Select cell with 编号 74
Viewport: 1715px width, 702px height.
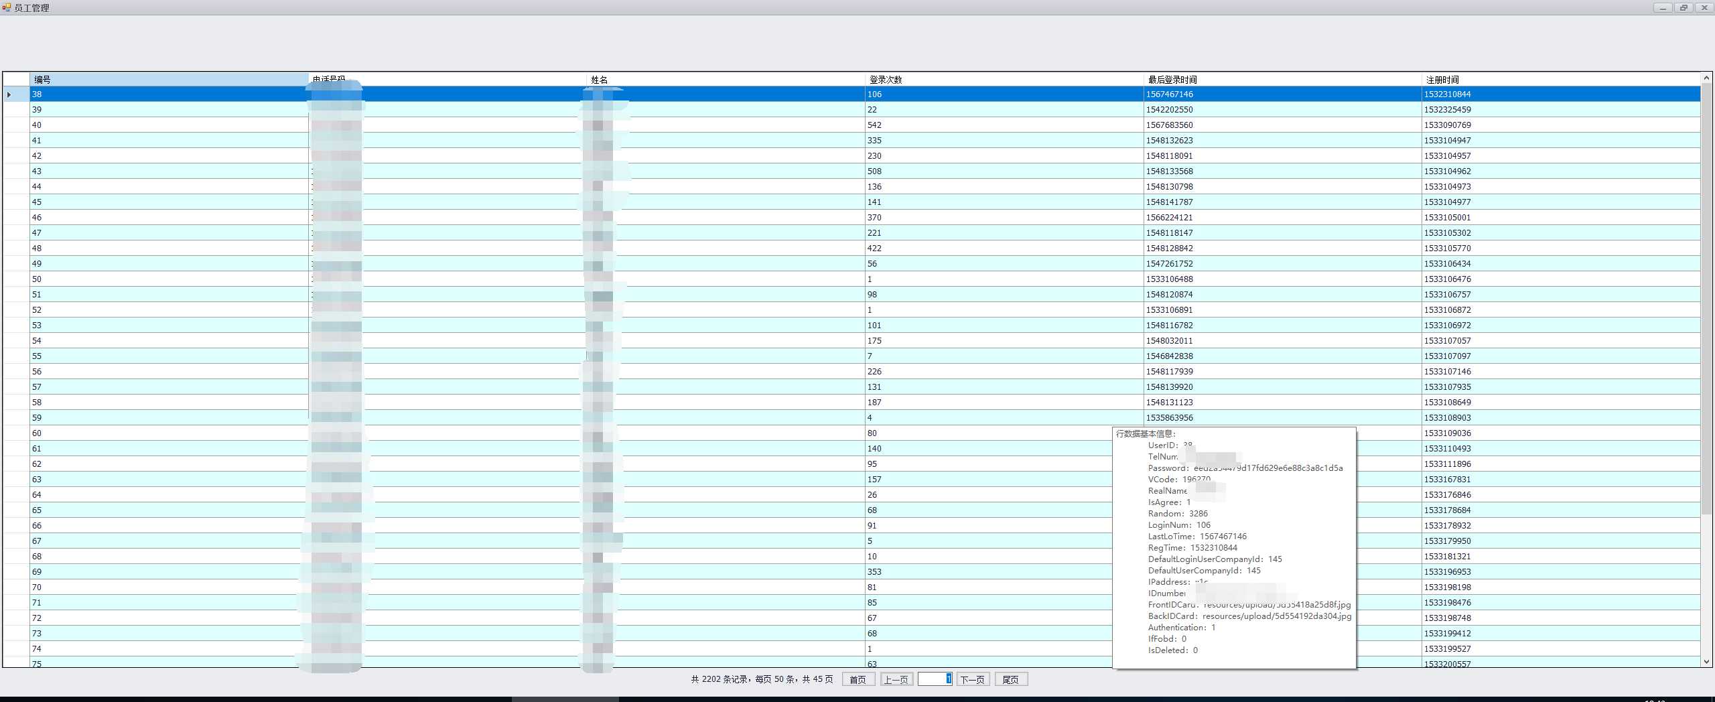[169, 648]
